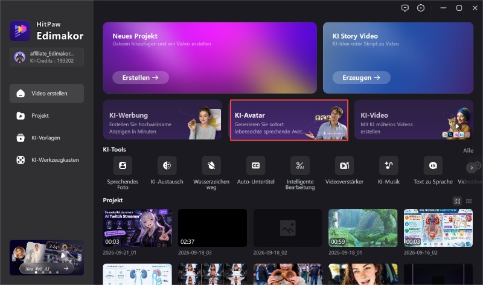Viewport: 483px width, 285px height.
Task: Open the KI-Avatar card
Action: (x=289, y=120)
